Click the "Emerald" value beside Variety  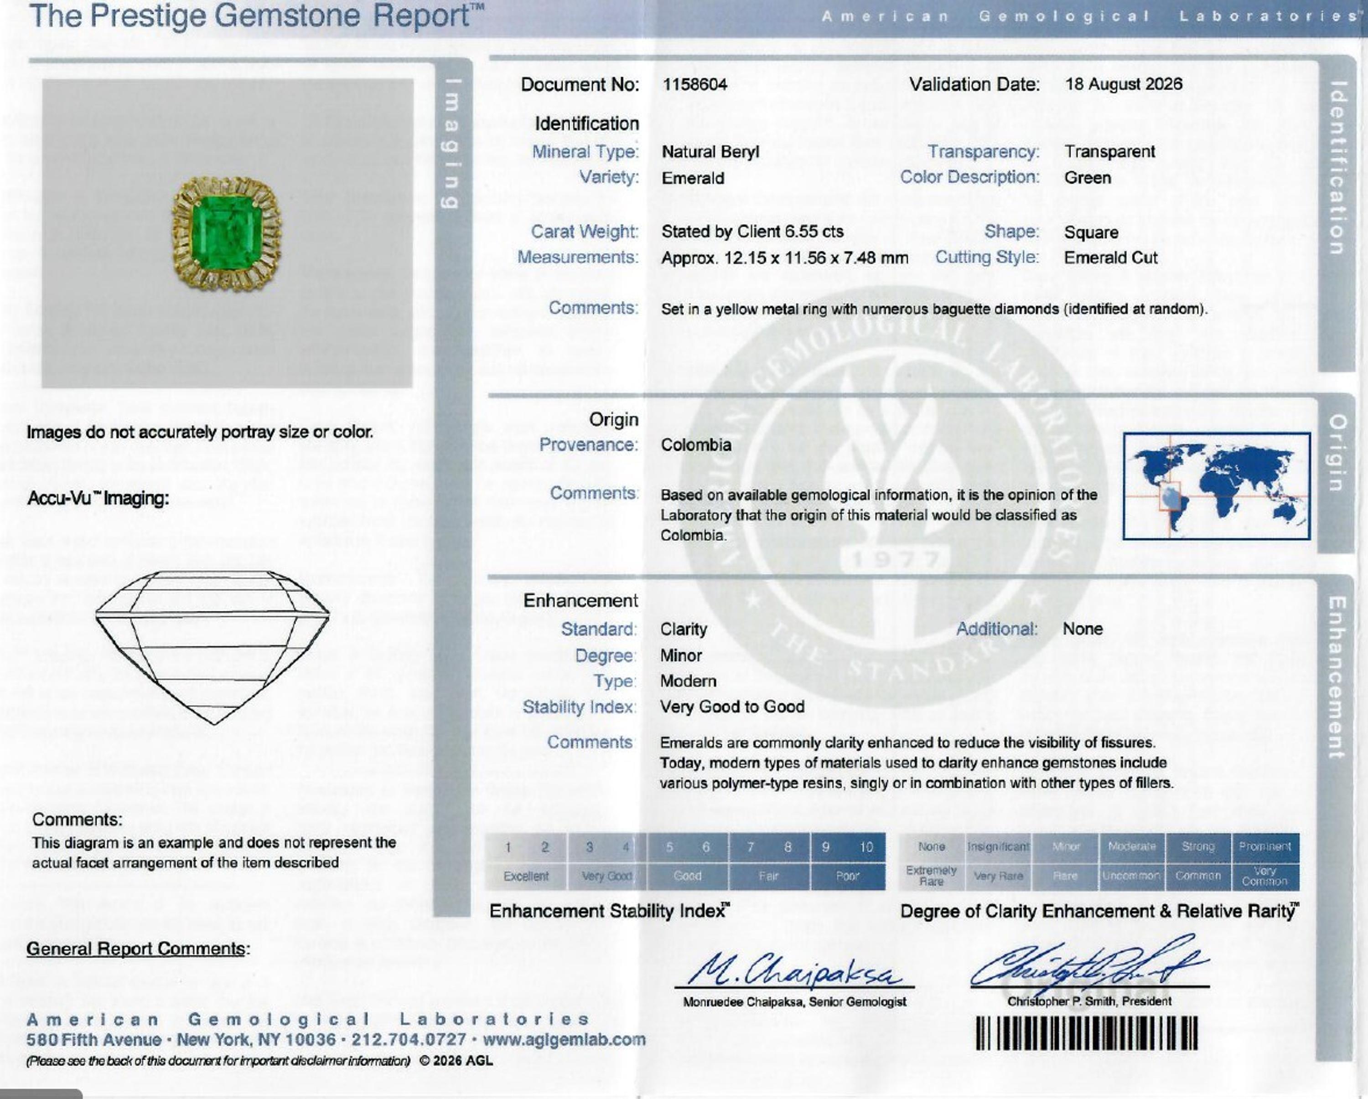point(693,178)
